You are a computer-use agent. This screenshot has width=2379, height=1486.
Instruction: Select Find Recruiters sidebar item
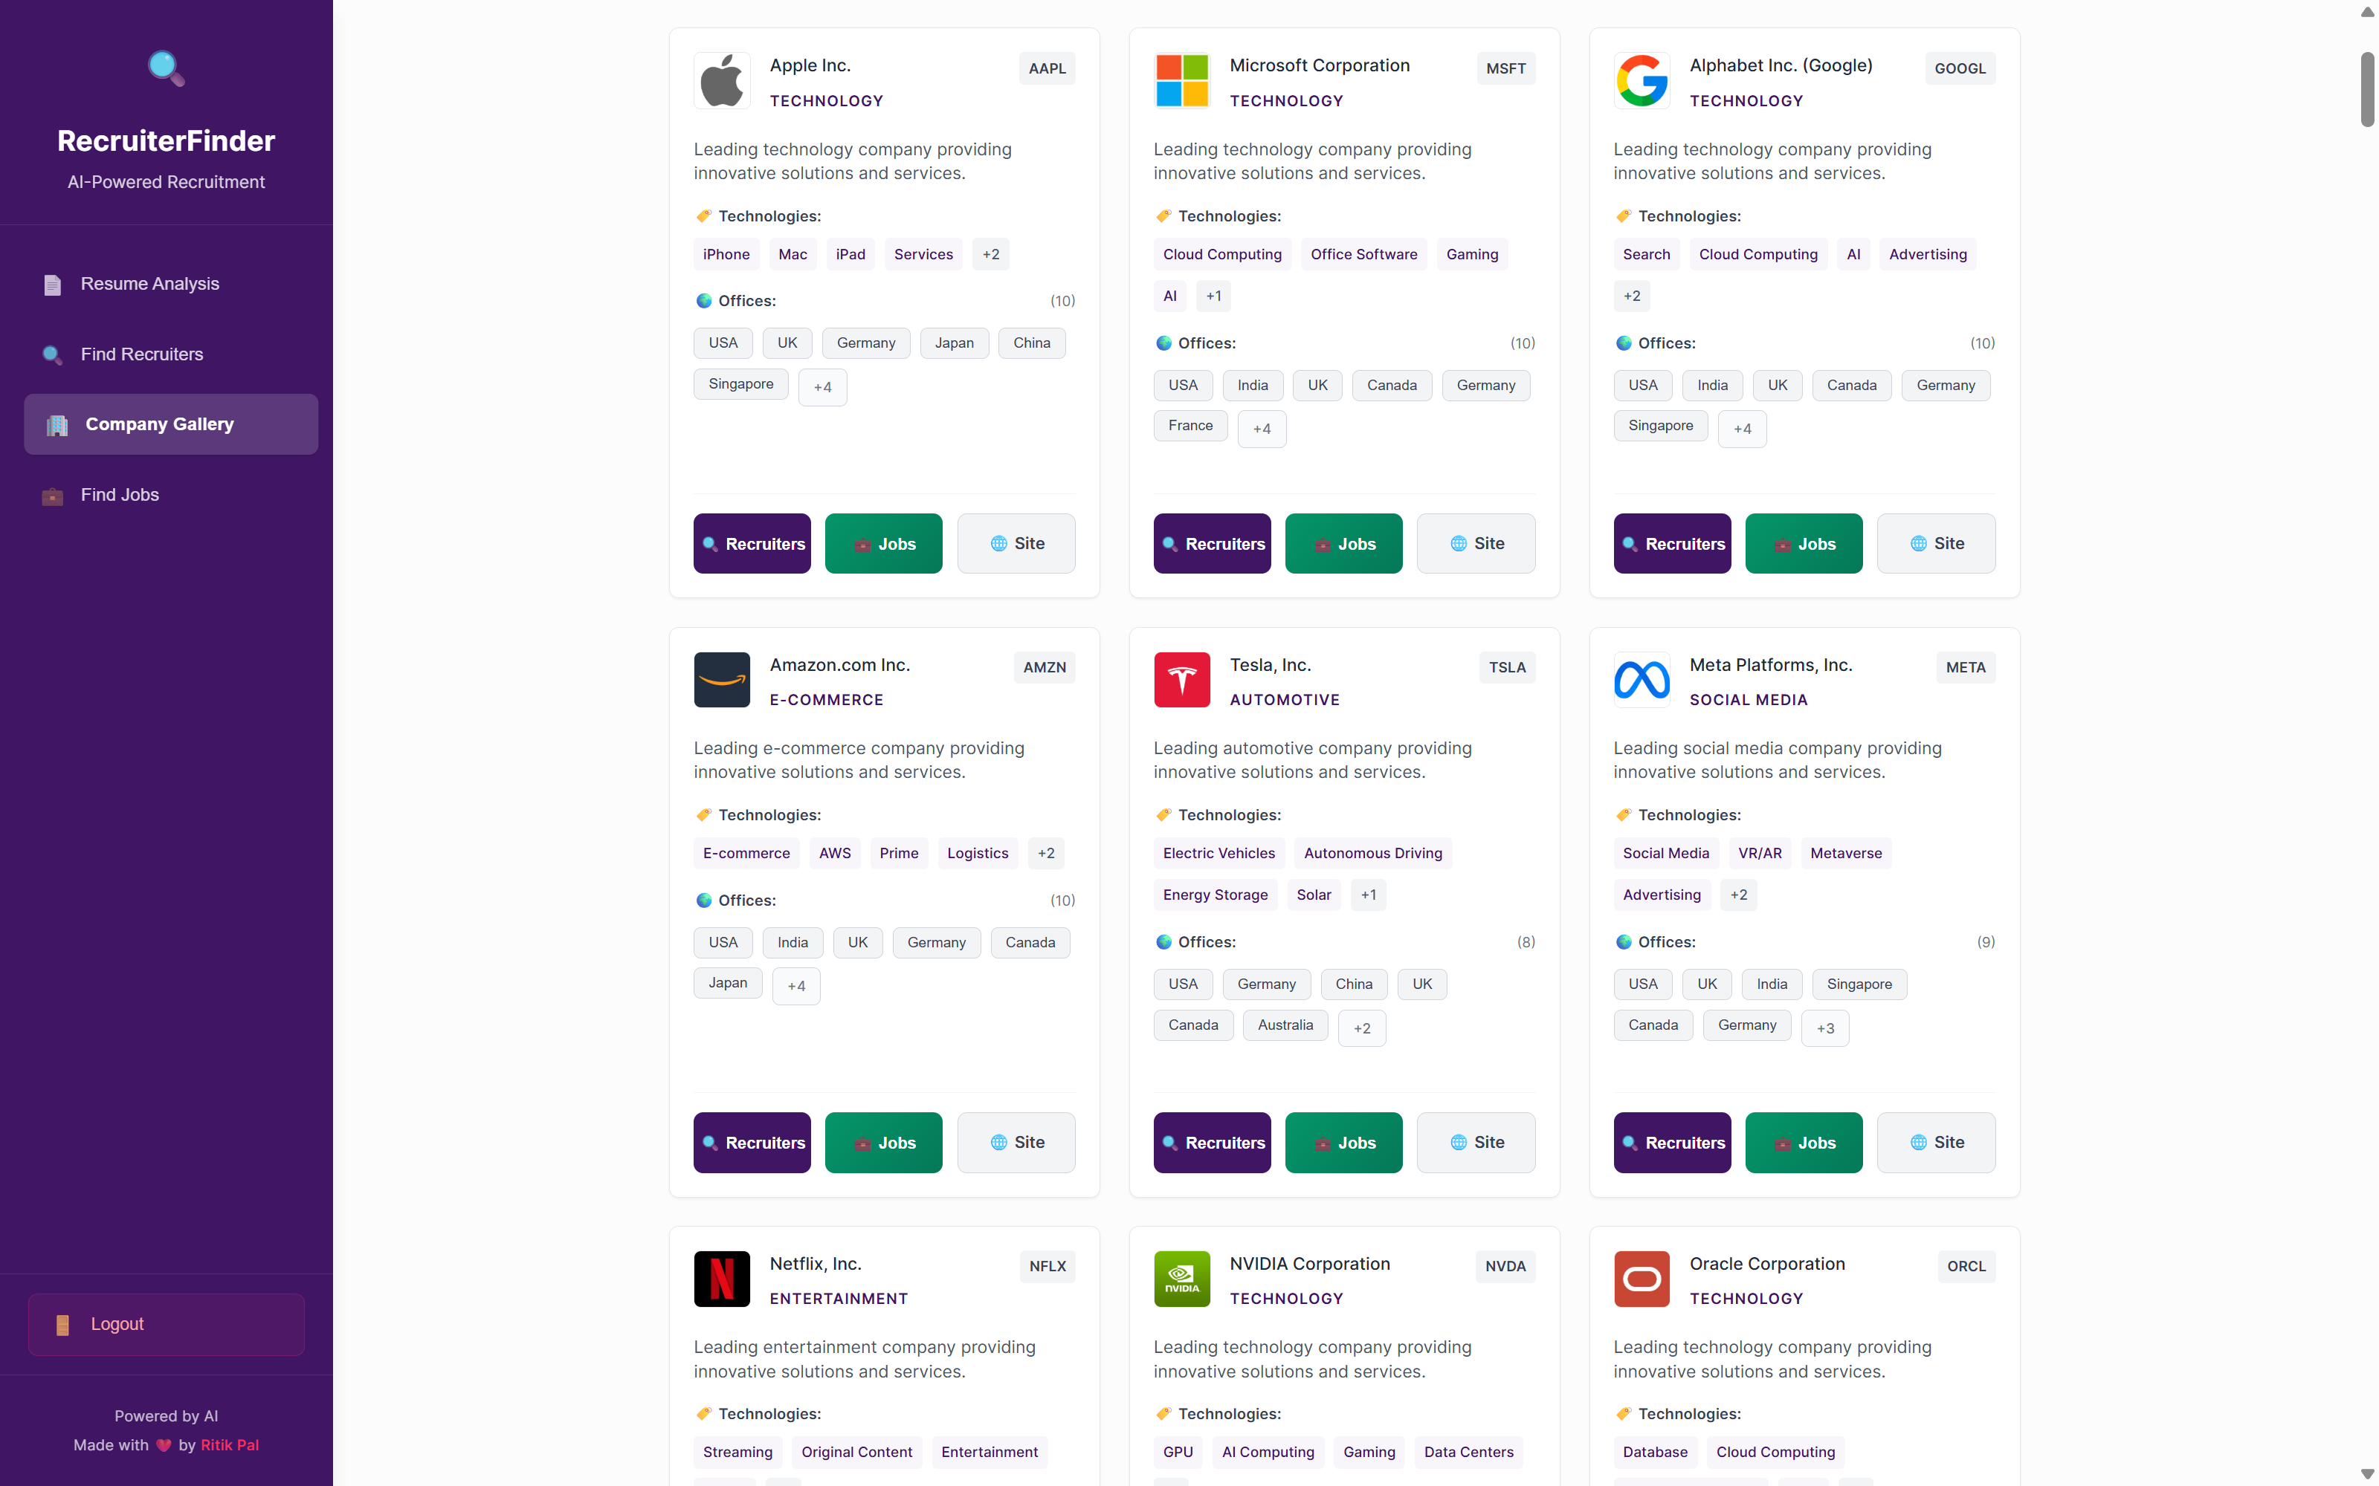[141, 354]
